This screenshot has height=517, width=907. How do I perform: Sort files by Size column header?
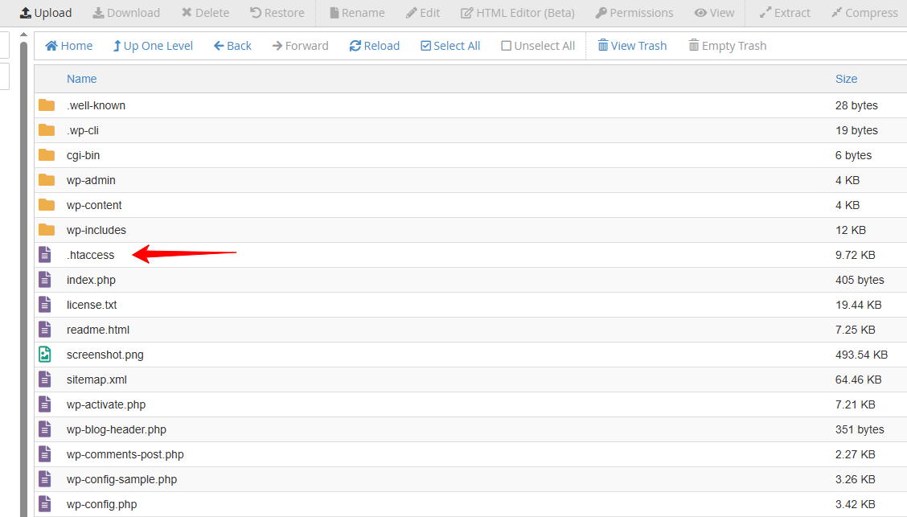pos(846,79)
